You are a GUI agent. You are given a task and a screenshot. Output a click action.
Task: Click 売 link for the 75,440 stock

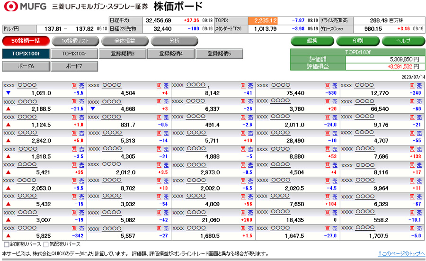335,86
